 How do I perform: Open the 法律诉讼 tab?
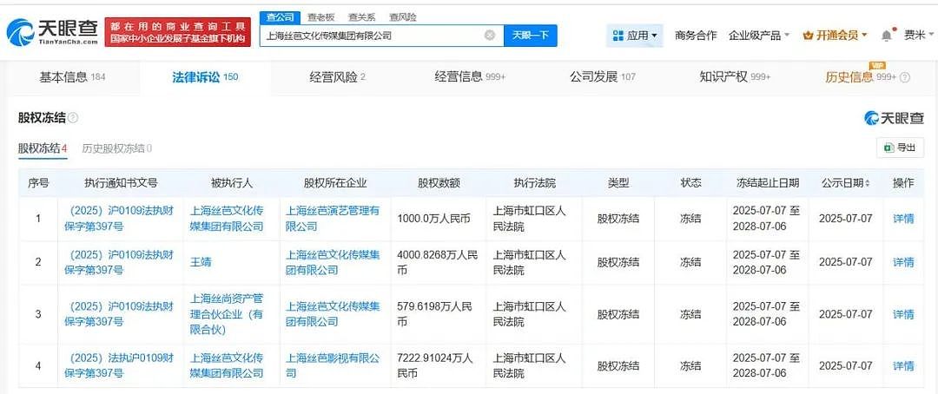(205, 77)
